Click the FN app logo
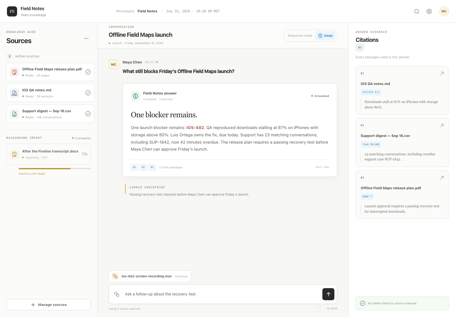This screenshot has width=456, height=317. (12, 11)
